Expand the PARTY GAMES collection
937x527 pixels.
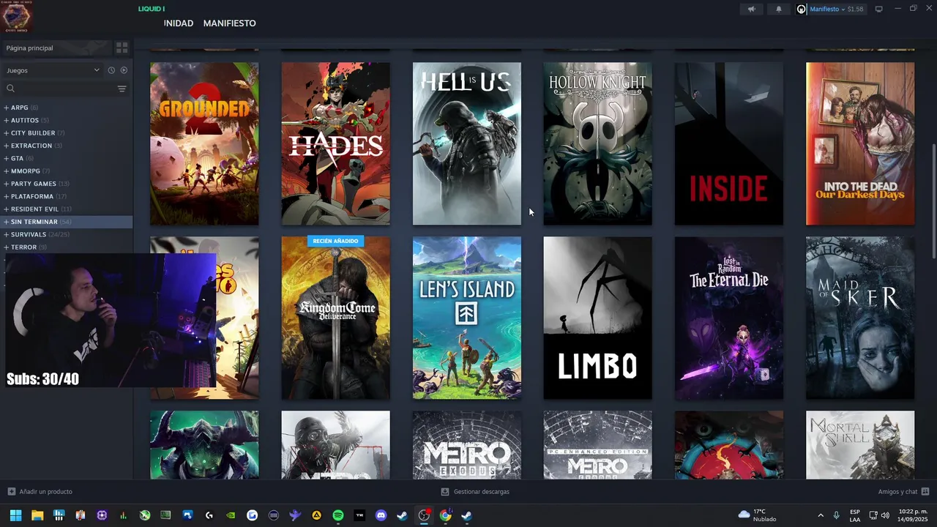[x=7, y=184]
